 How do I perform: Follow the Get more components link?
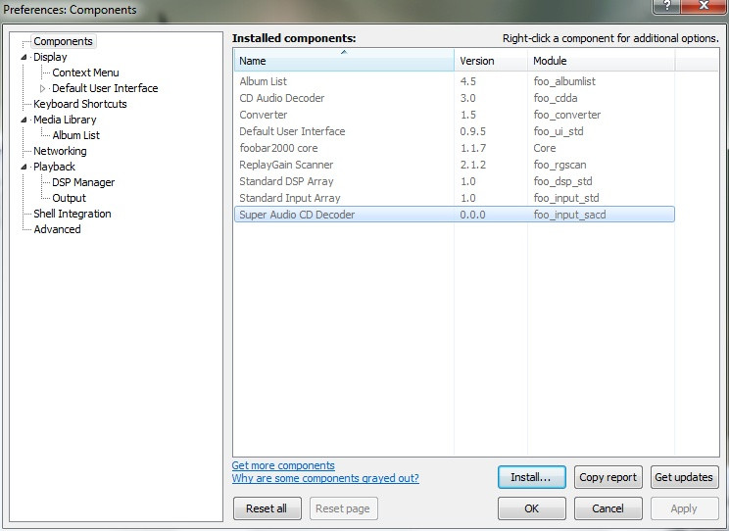(283, 465)
